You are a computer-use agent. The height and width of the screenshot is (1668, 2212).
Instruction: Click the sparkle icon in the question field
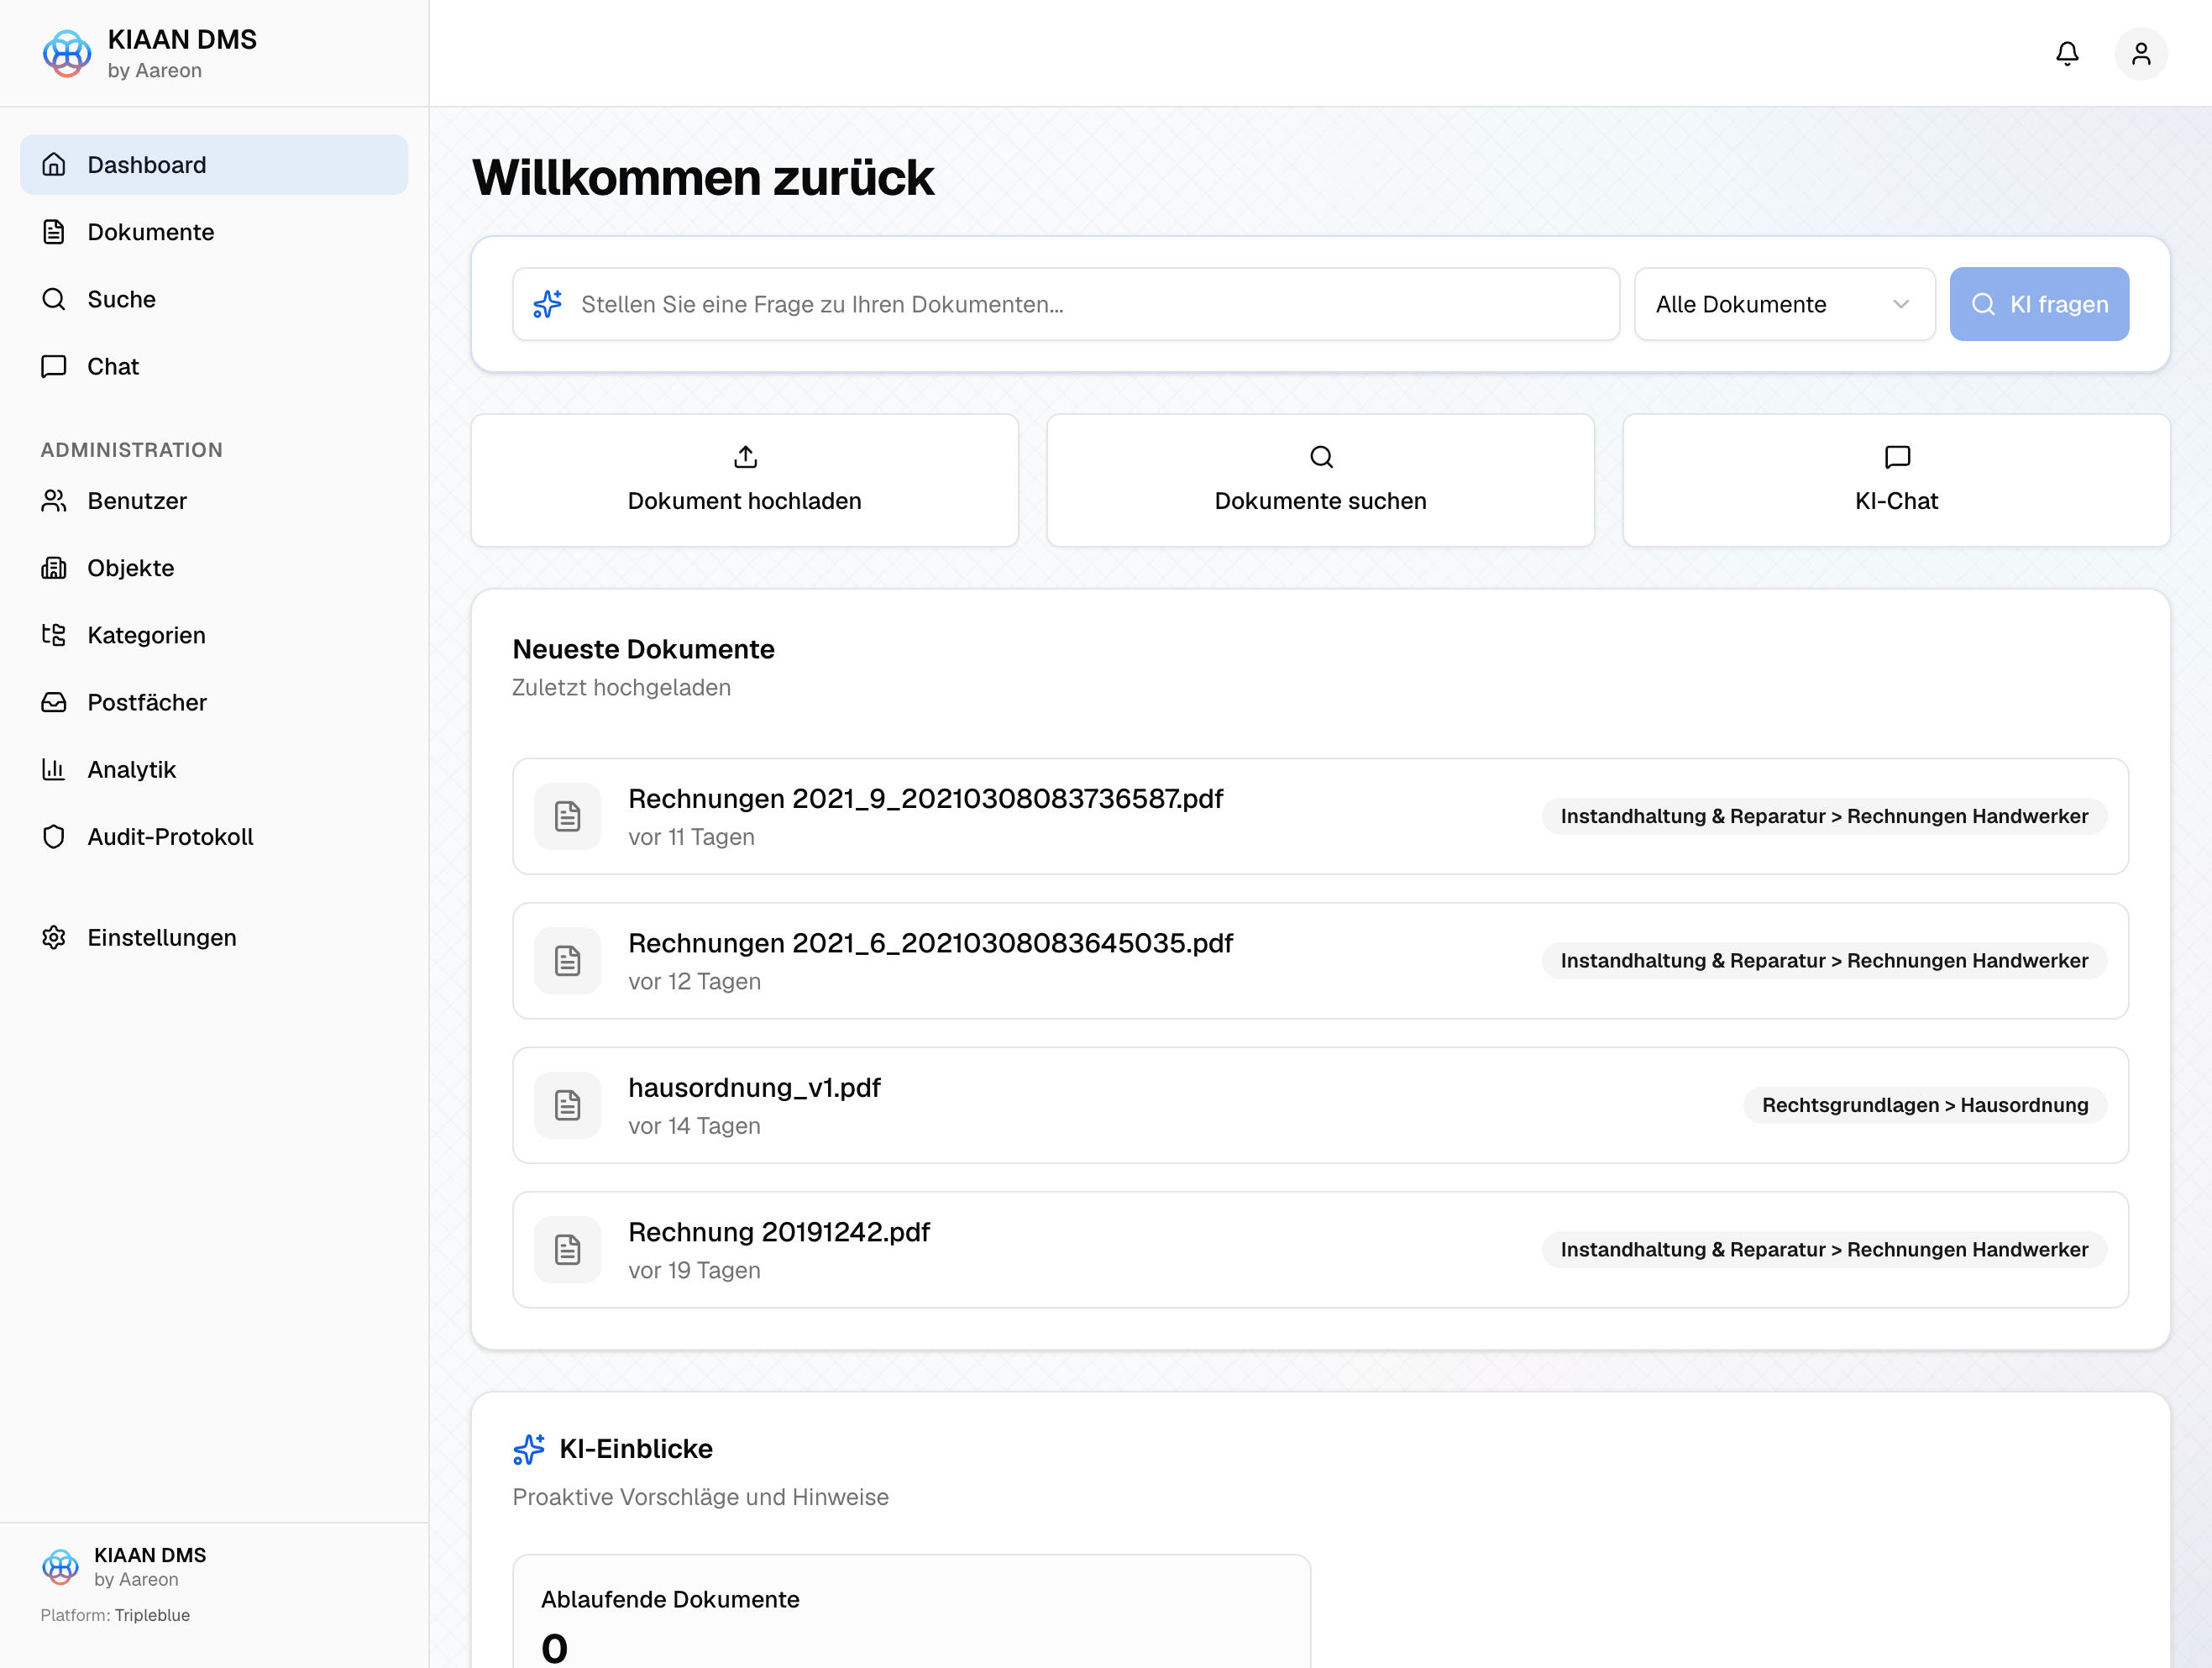(x=547, y=304)
